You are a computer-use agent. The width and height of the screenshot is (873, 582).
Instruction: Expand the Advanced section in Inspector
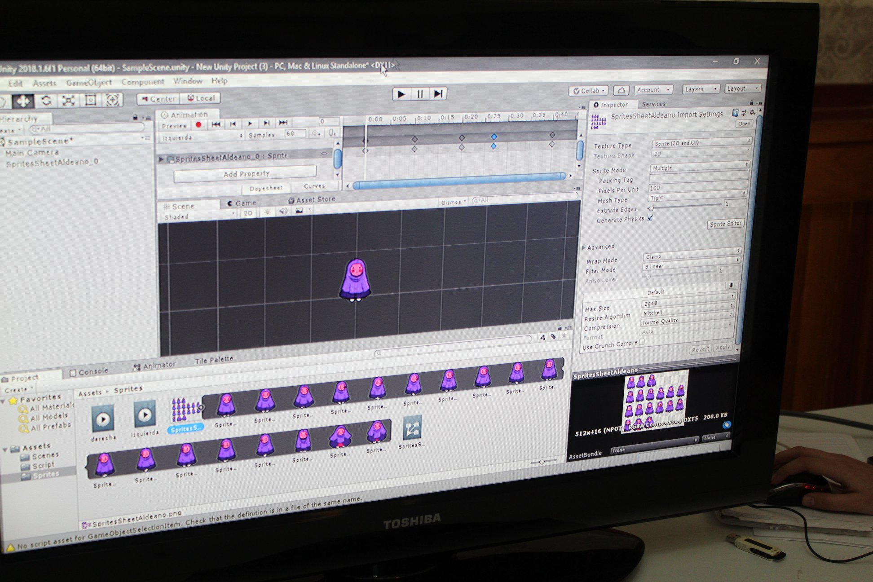[x=584, y=247]
